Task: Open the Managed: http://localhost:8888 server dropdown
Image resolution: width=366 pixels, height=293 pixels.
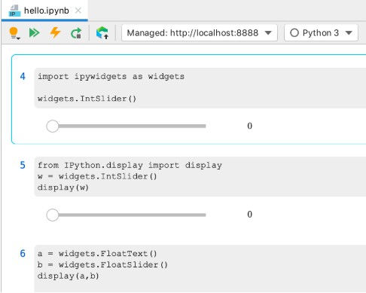Action: click(x=200, y=32)
